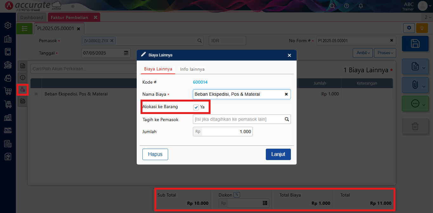Viewport: 433px width, 213px height.
Task: Switch to the Info lainnya tab
Action: pyautogui.click(x=192, y=69)
